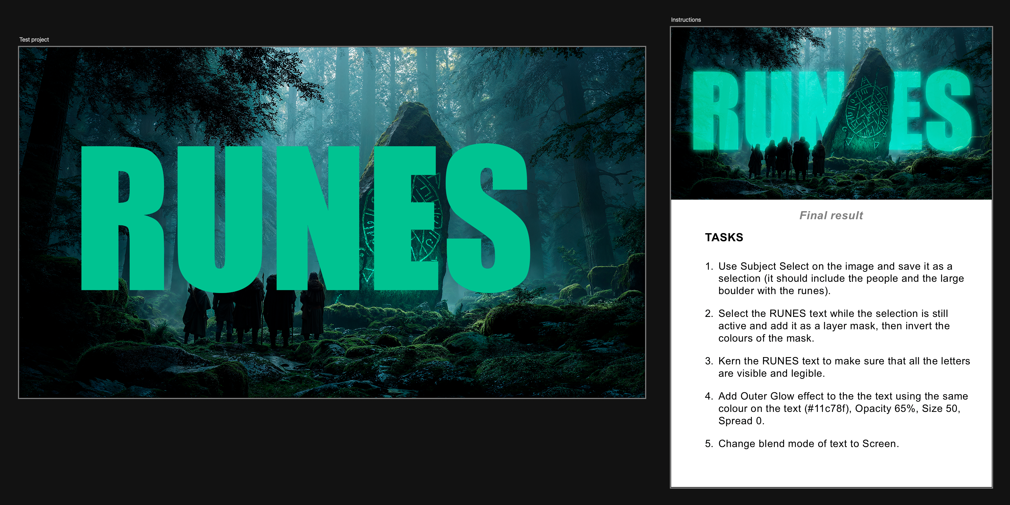1010x505 pixels.
Task: Select the "Instructions" frame label
Action: point(686,20)
